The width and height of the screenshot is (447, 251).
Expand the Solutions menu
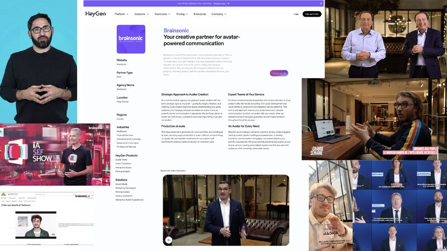pos(141,14)
